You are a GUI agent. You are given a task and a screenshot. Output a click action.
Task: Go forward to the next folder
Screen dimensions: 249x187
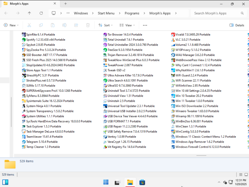point(18,13)
